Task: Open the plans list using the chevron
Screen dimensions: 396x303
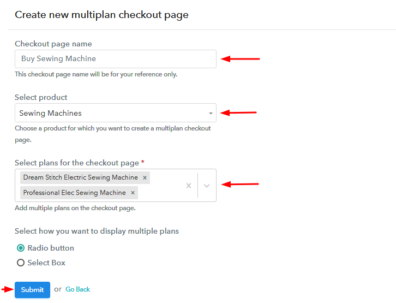Action: tap(207, 186)
